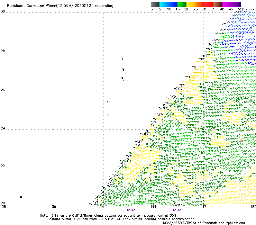Click the 'Rapidscat Corrected Winds(12.5KM)' title text
The width and height of the screenshot is (256, 225).
coord(40,6)
